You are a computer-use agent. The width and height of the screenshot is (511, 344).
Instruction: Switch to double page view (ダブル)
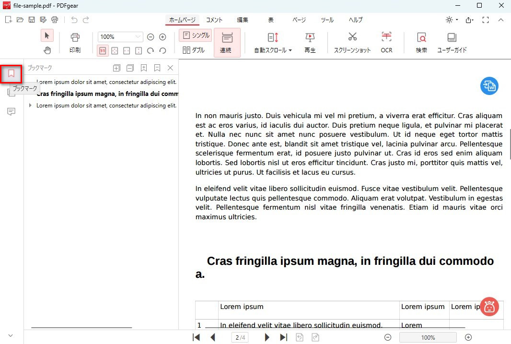[194, 50]
